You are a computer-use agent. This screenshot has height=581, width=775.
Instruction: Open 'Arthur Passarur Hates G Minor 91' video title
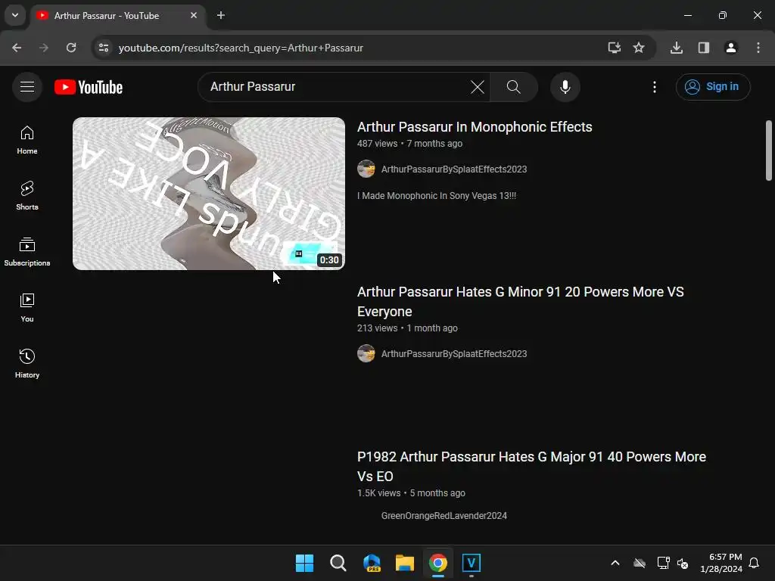pyautogui.click(x=521, y=301)
